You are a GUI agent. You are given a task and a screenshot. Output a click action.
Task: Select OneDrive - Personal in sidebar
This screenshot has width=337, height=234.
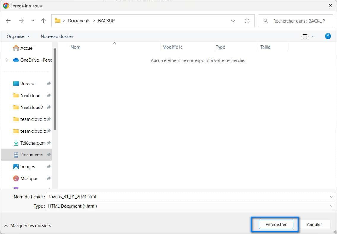[32, 60]
